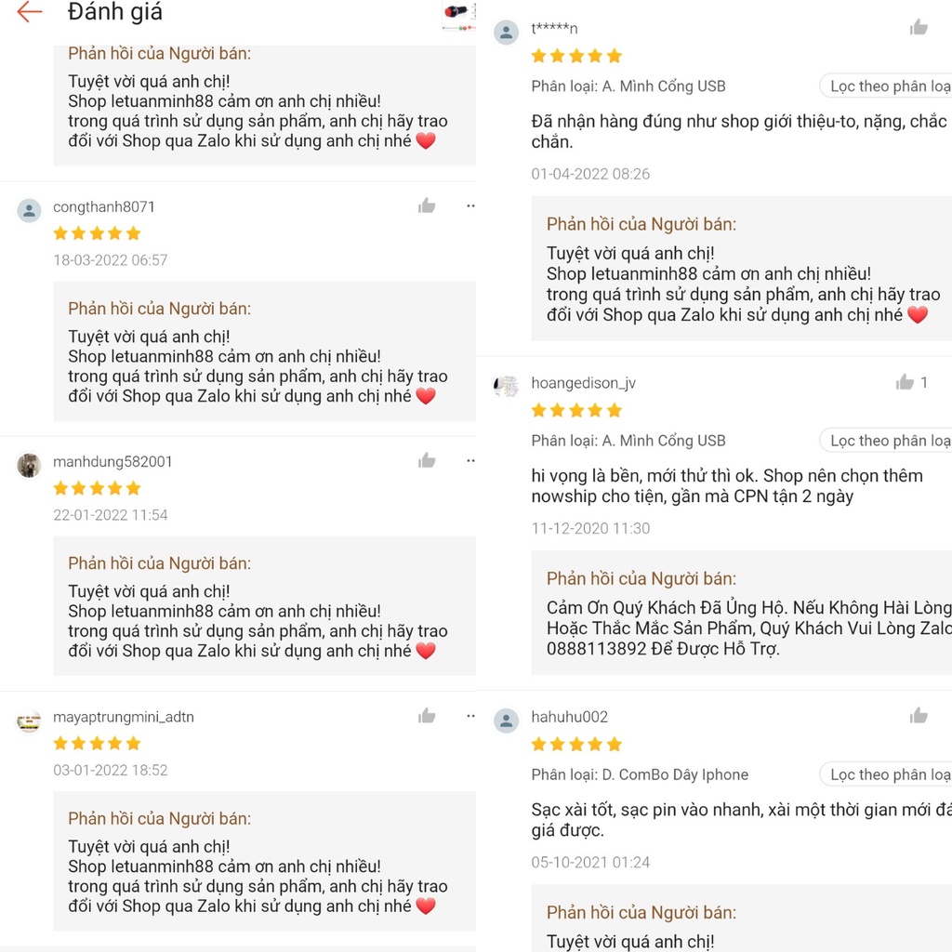Filter by variation on hahuhu002's review
The image size is (952, 952).
[886, 774]
